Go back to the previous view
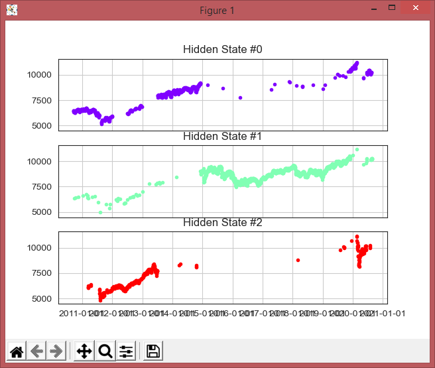 click(x=37, y=351)
